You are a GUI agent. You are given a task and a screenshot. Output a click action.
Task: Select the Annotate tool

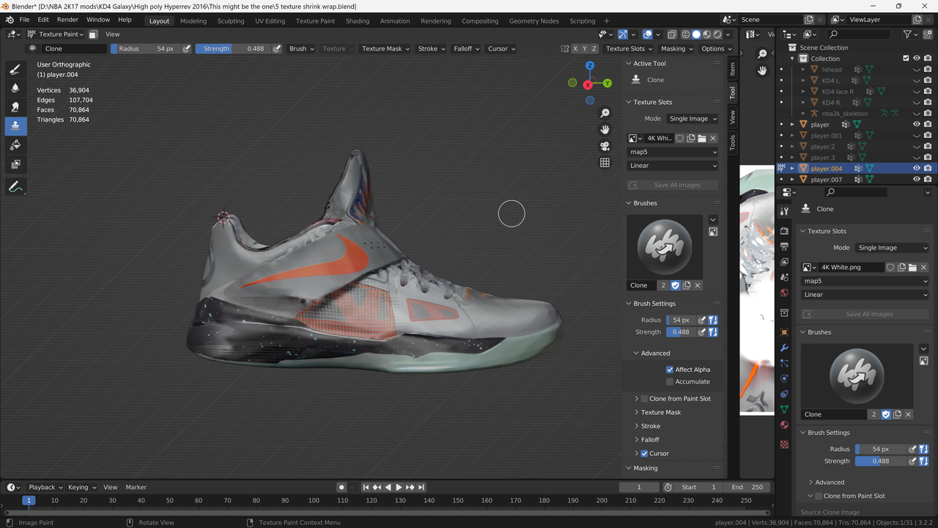[15, 188]
